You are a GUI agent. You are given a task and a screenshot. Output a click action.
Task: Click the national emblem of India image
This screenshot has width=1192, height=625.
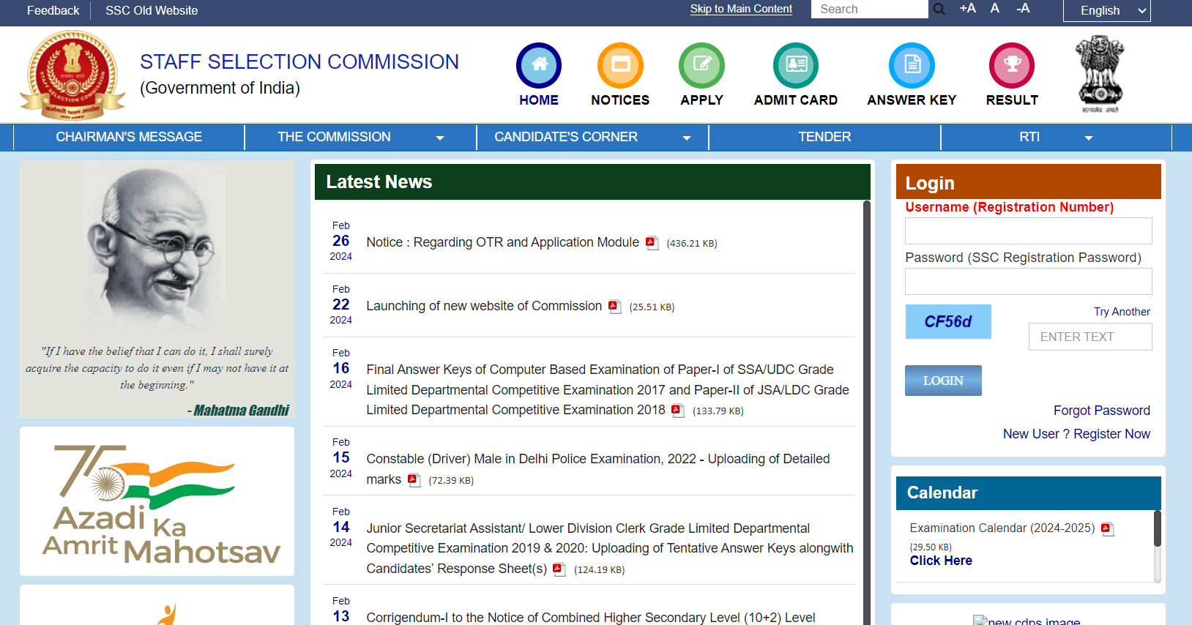[1100, 74]
